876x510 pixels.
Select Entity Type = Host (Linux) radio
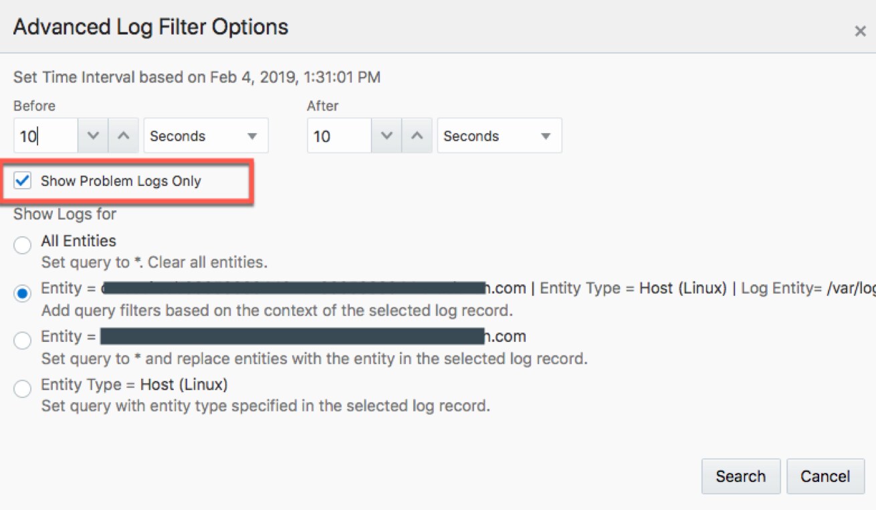pos(23,389)
